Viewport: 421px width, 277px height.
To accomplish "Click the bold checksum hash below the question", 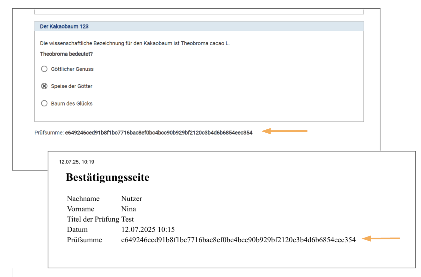I will [x=159, y=133].
